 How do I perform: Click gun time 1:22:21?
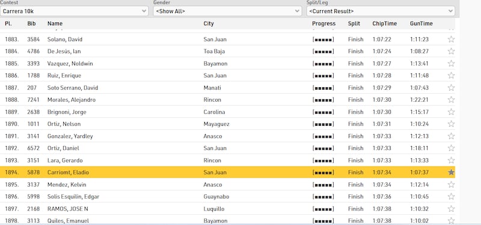419,100
